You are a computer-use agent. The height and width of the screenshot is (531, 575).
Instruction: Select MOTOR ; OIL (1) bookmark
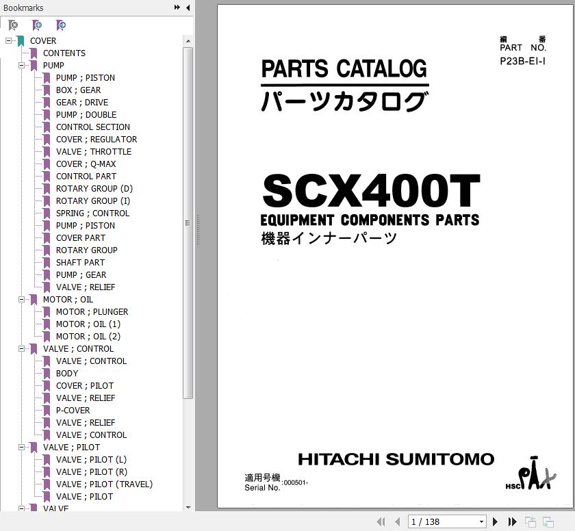(x=88, y=324)
